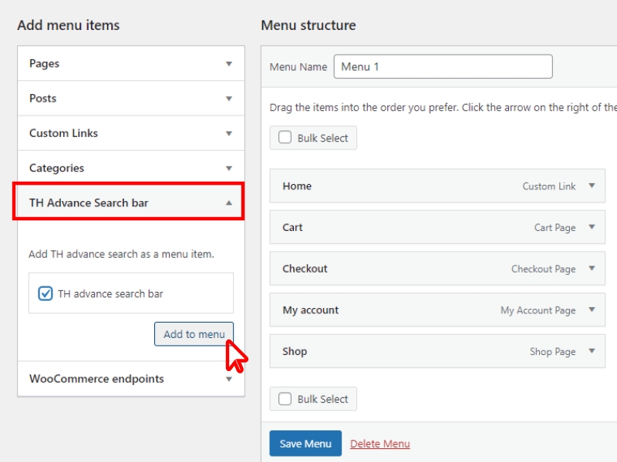Expand the Pages accordion arrow

tap(228, 64)
